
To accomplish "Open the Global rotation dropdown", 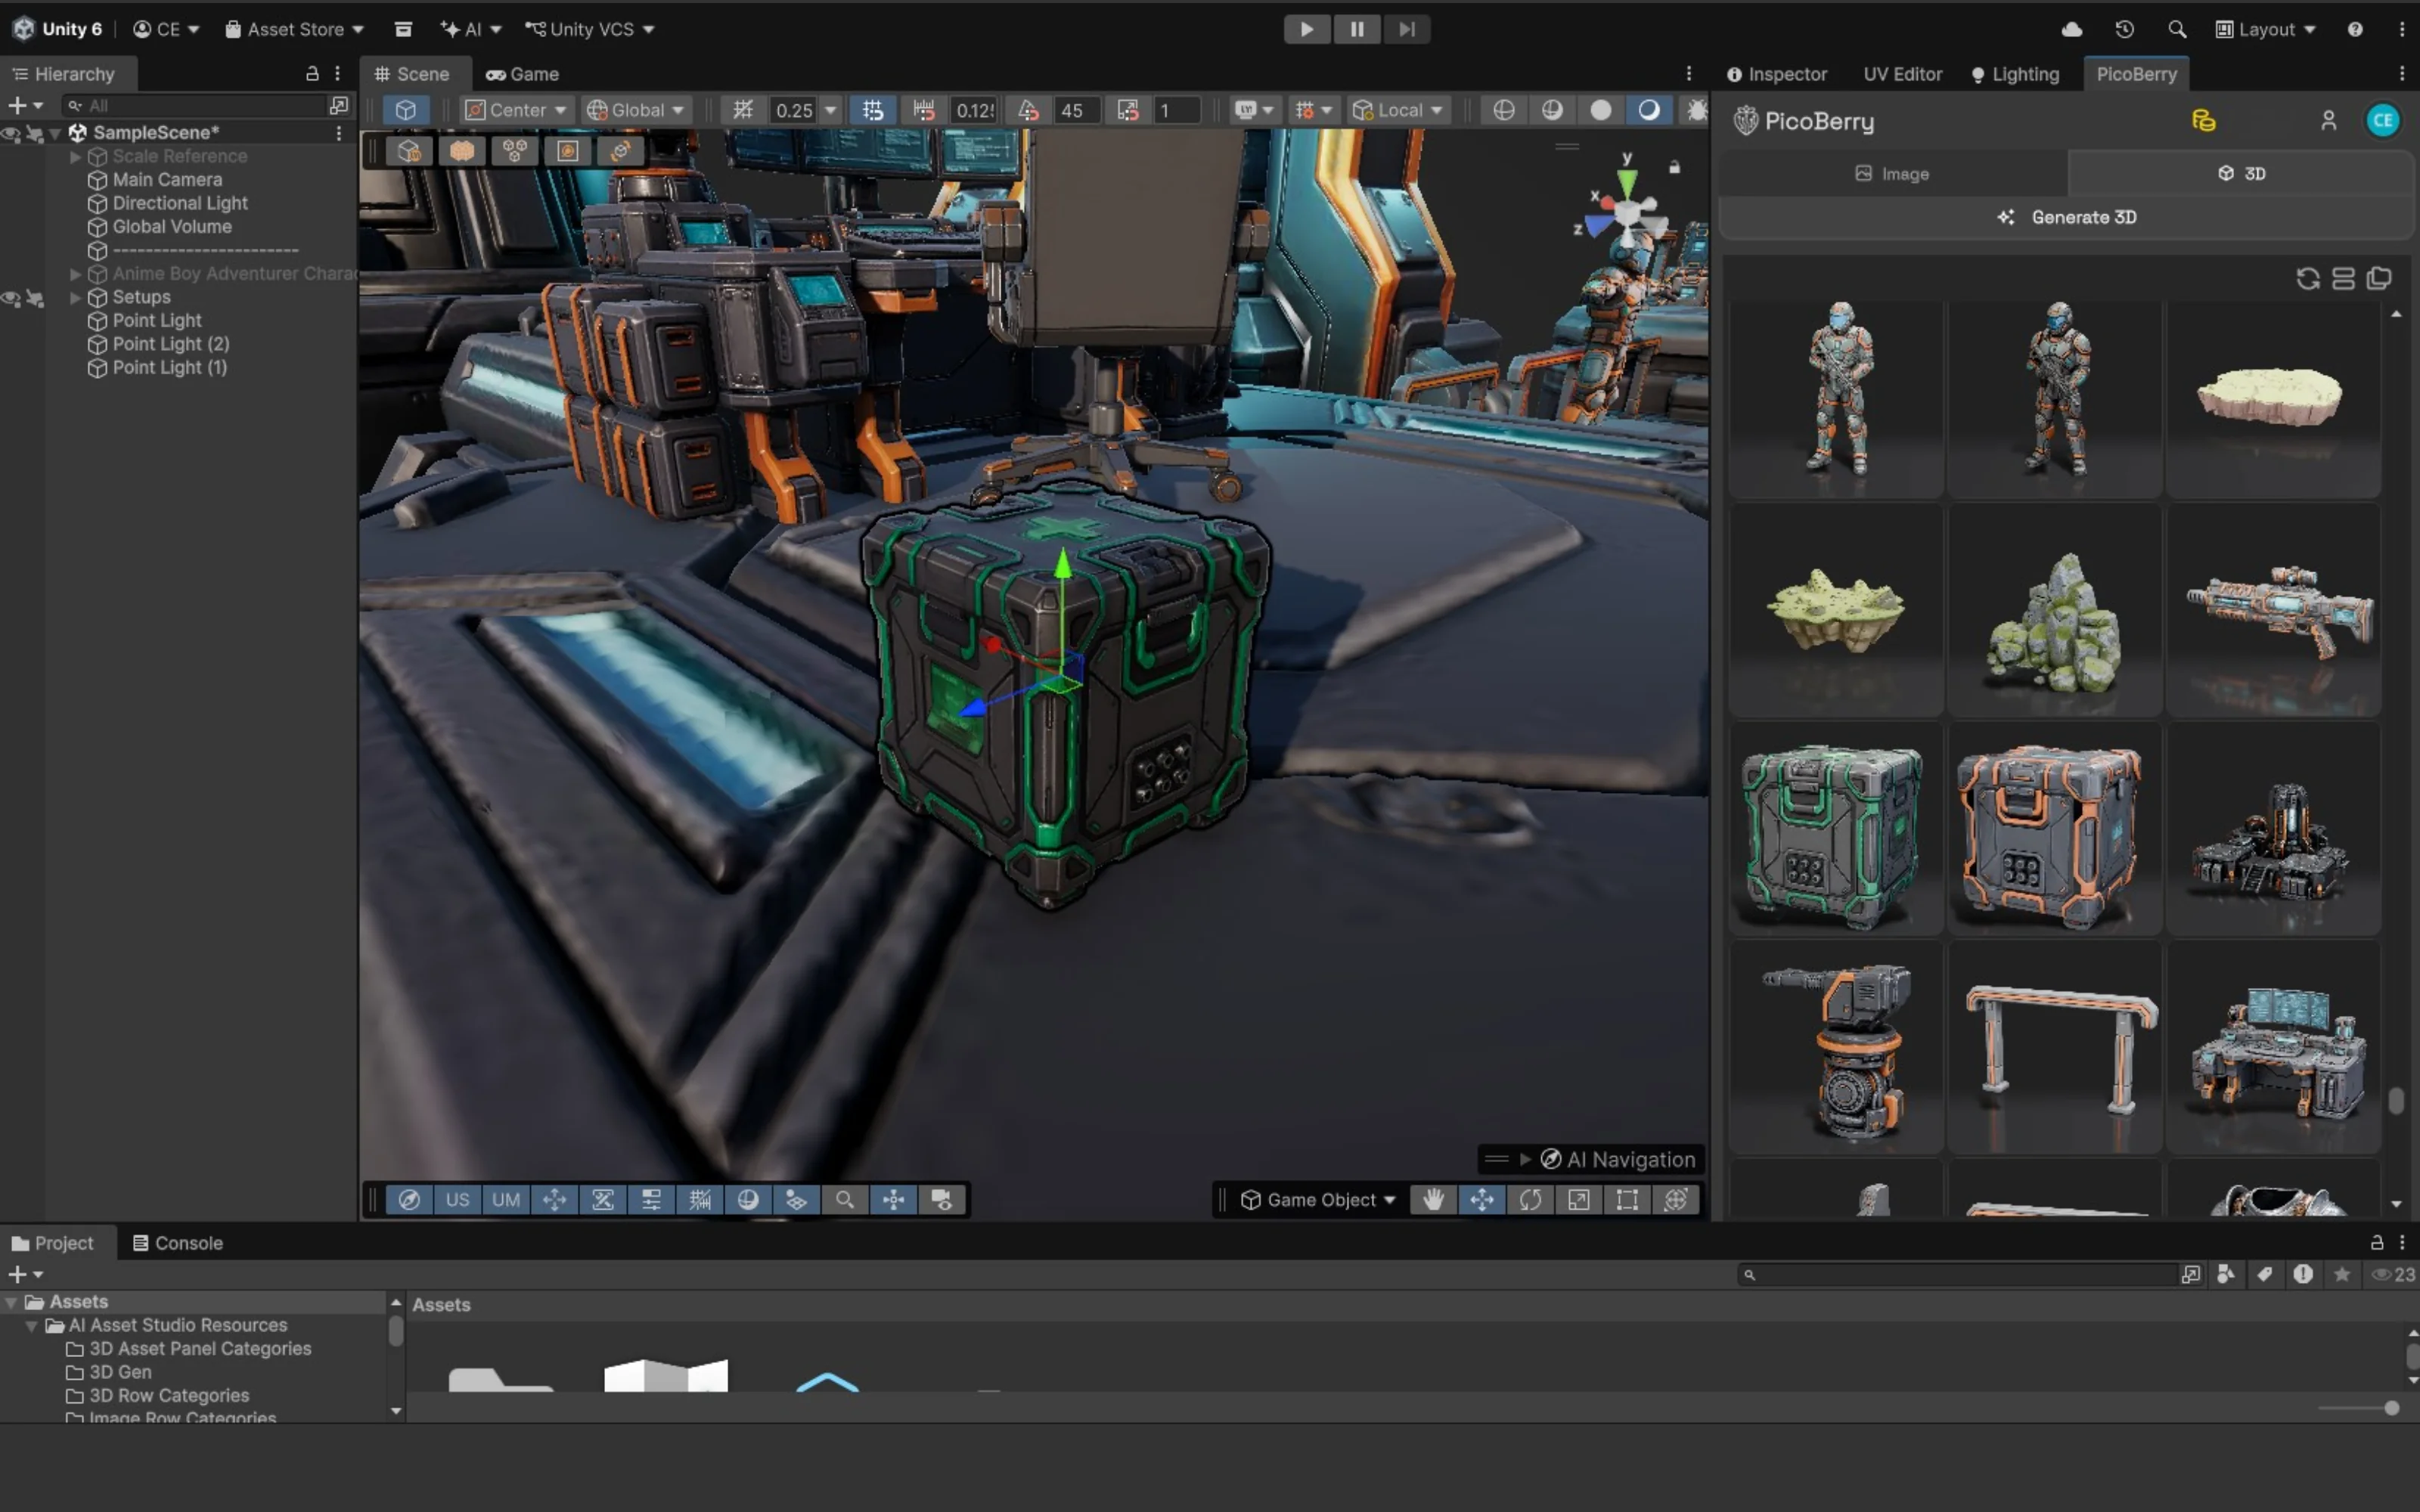I will tap(636, 110).
